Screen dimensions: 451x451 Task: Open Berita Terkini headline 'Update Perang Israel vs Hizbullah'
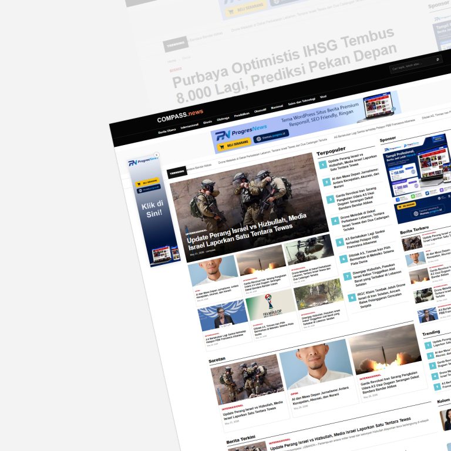[340, 435]
